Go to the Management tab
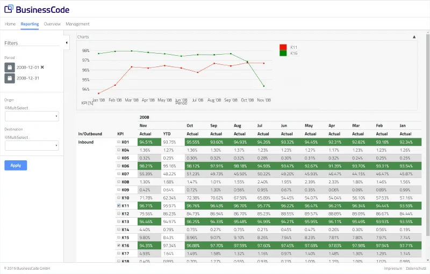Image resolution: width=430 pixels, height=274 pixels. click(77, 24)
